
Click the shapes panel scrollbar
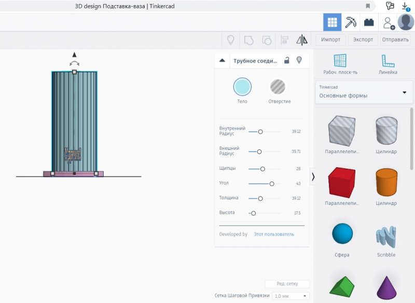(x=411, y=139)
